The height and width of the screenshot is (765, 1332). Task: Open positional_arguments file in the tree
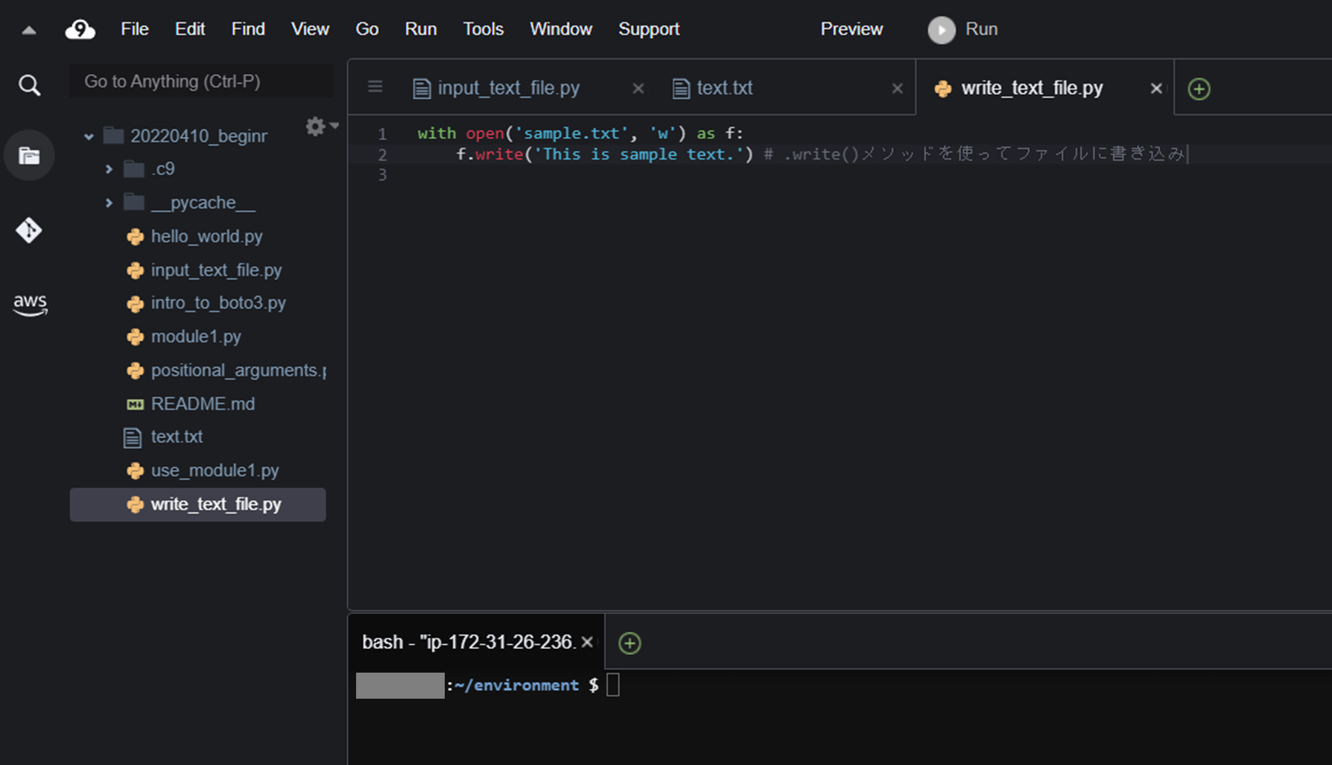(238, 371)
